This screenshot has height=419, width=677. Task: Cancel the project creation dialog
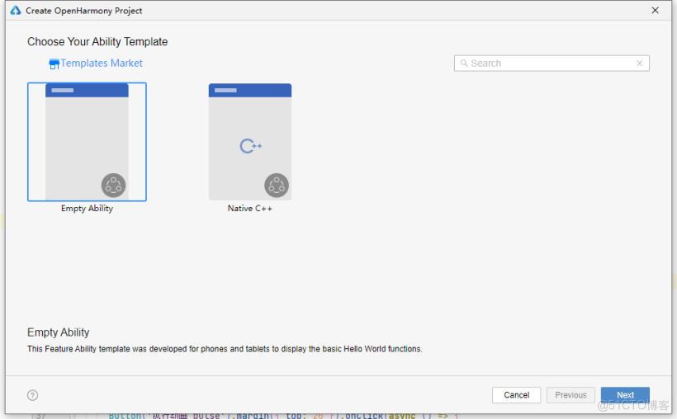(x=516, y=395)
